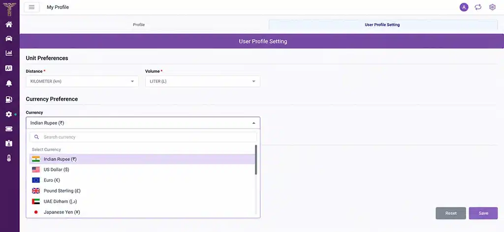This screenshot has height=232, width=504.
Task: Open the contact card icon in sidebar
Action: click(x=9, y=68)
